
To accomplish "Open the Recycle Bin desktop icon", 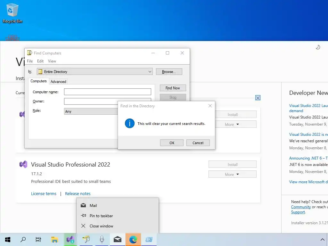I will pos(12,13).
